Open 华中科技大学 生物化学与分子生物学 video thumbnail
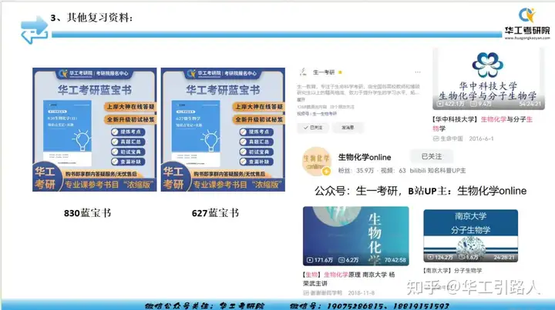 point(489,78)
